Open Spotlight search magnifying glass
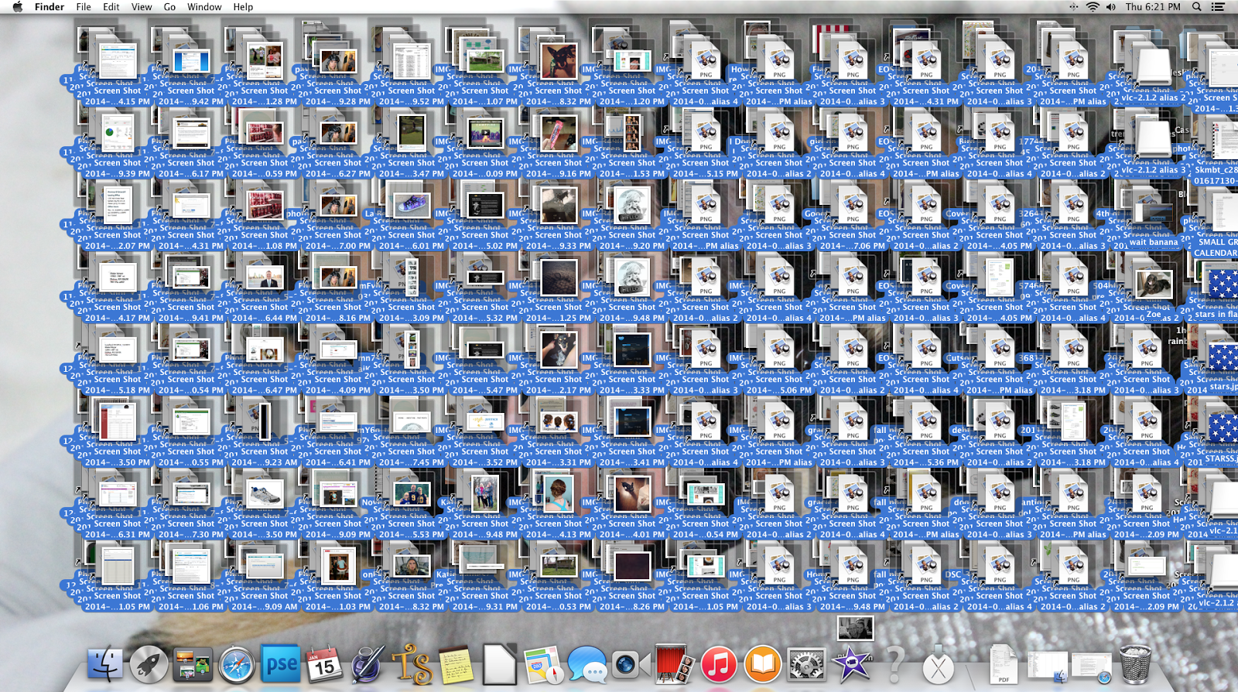Image resolution: width=1238 pixels, height=692 pixels. [x=1196, y=7]
